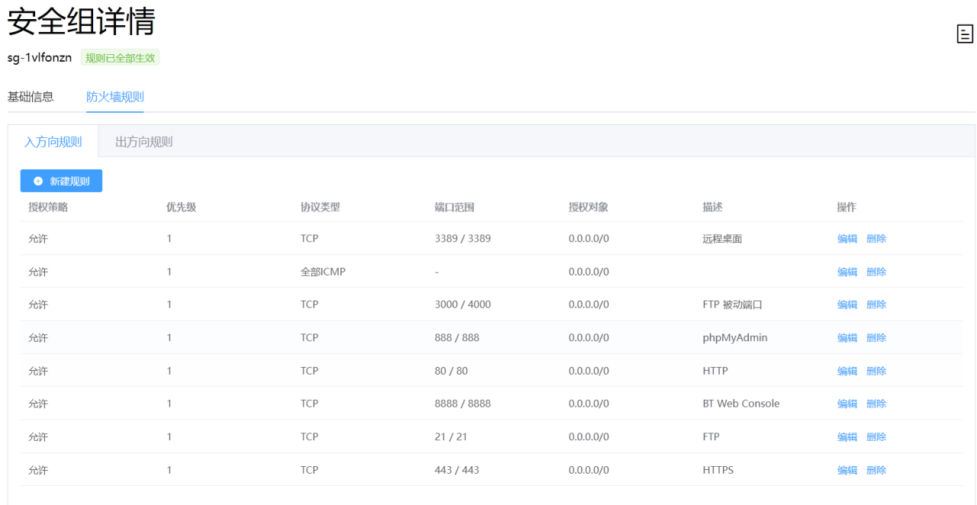
Task: Edit the FTP port 21 rule
Action: [847, 437]
